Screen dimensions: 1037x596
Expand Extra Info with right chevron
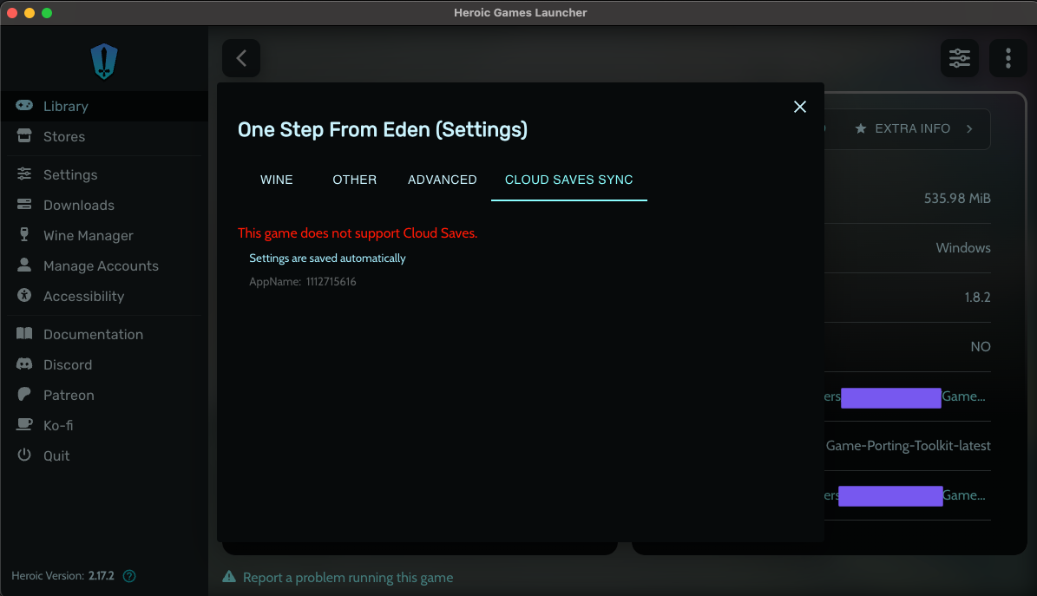969,128
